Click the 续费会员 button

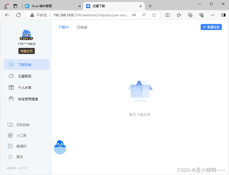coord(27,51)
